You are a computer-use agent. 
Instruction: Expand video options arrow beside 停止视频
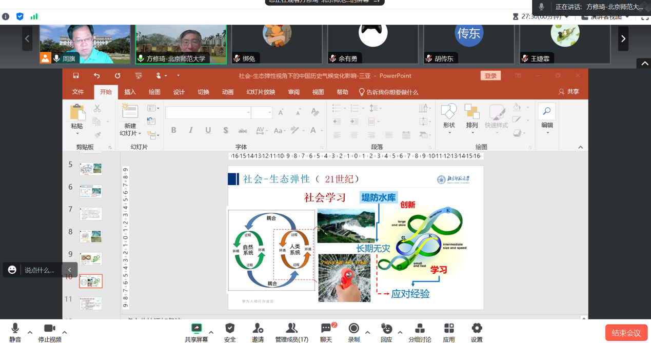pyautogui.click(x=65, y=332)
